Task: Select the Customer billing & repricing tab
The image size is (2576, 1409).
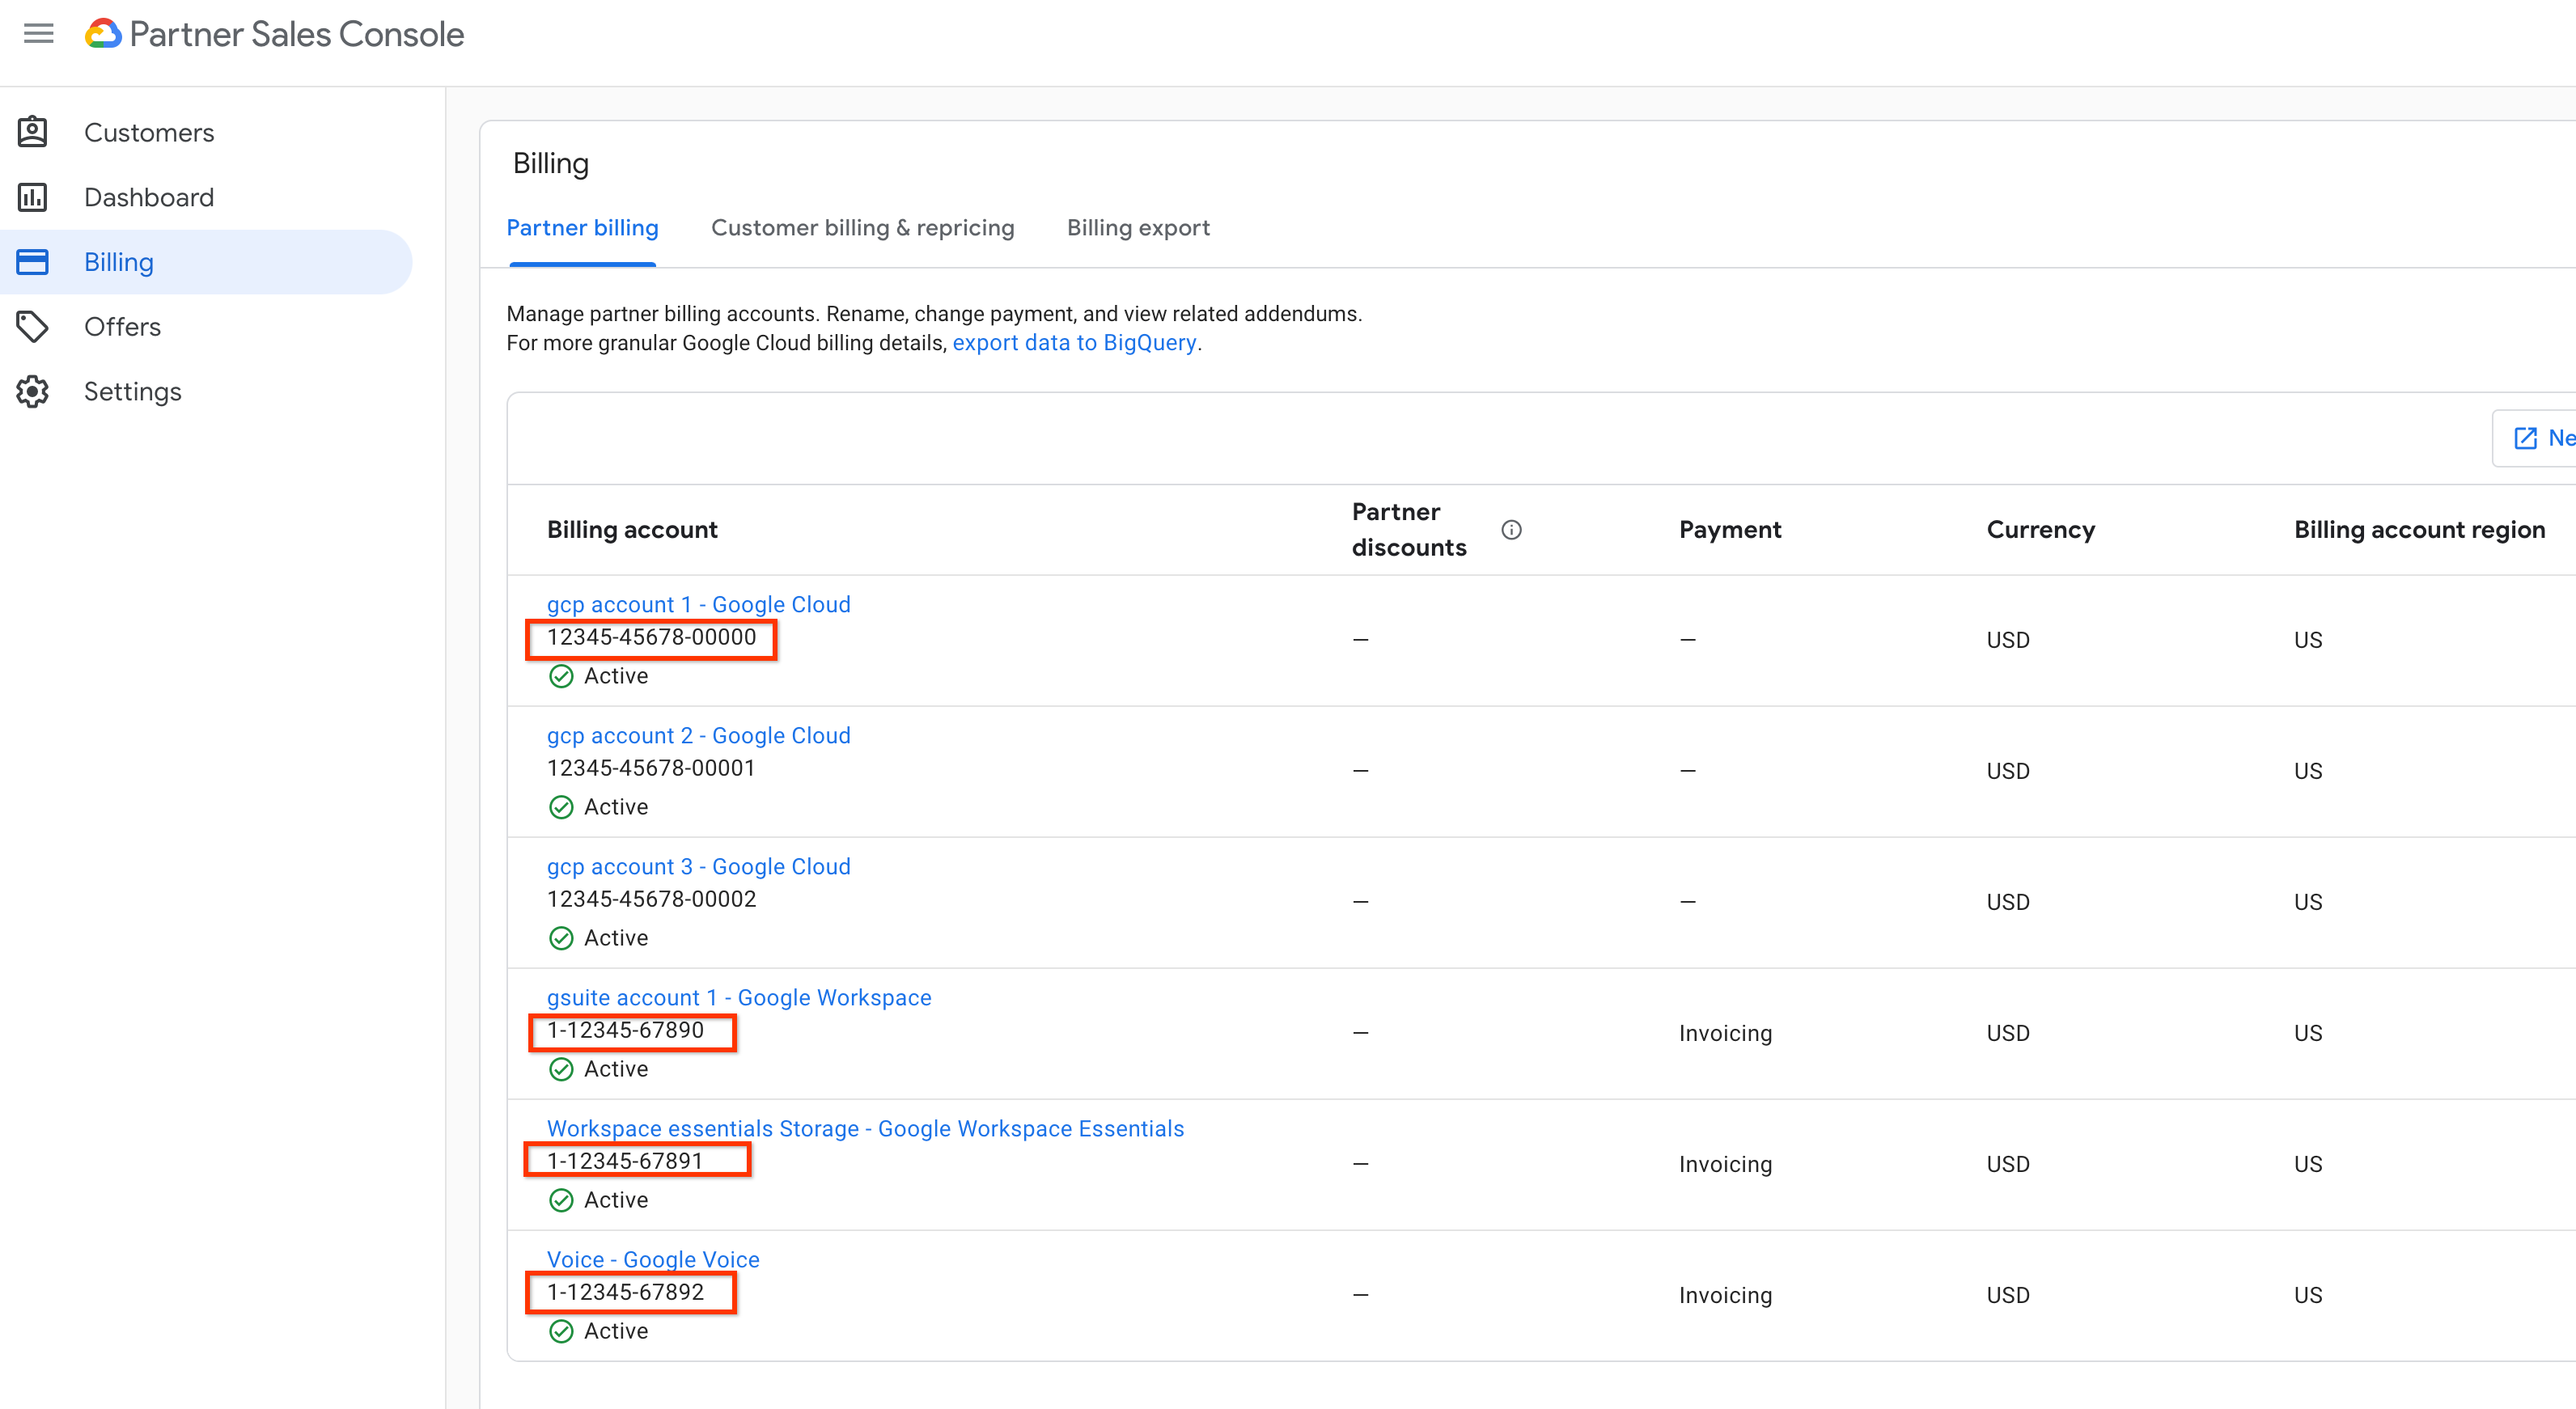Action: (x=862, y=227)
